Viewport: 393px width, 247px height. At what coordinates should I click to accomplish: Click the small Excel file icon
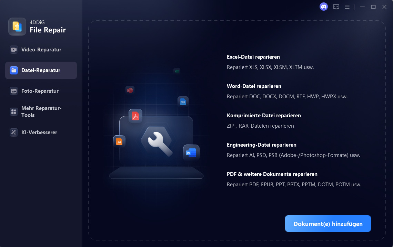pos(177,71)
